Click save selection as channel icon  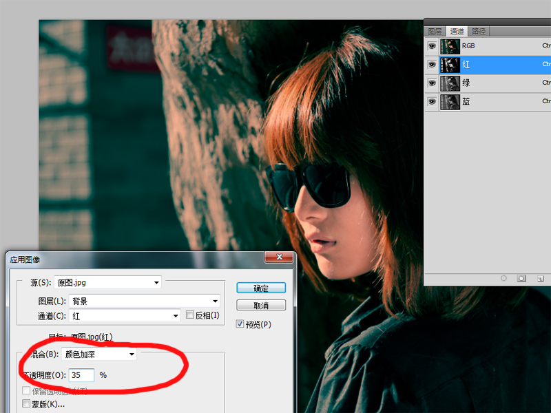pos(521,278)
